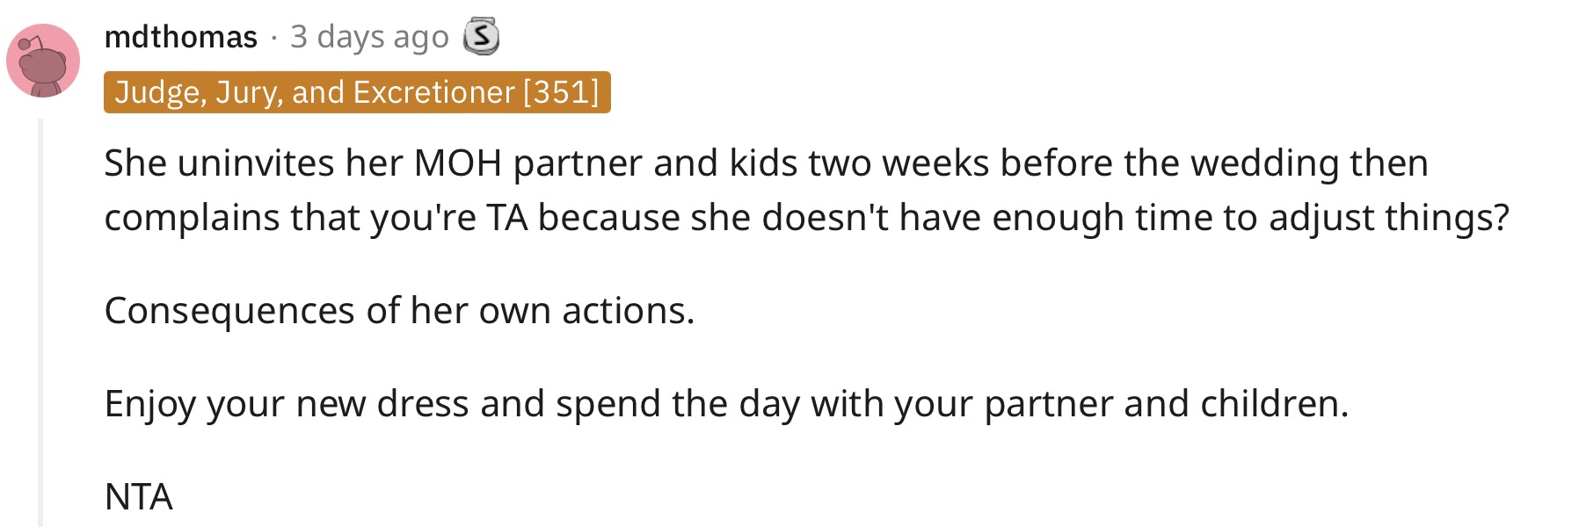Click the "Judge, Jury, and Excretioner" flair badge
This screenshot has width=1579, height=527.
(357, 92)
